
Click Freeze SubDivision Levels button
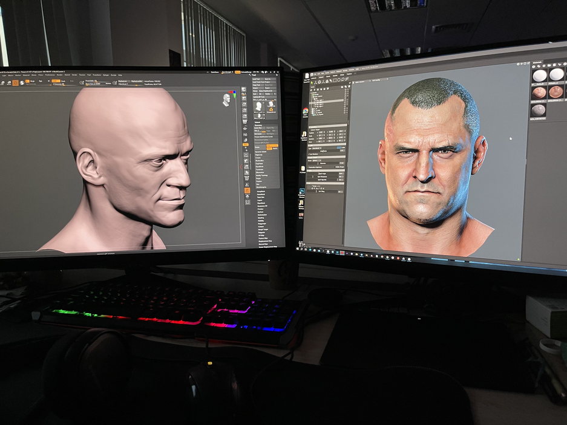[x=266, y=137]
